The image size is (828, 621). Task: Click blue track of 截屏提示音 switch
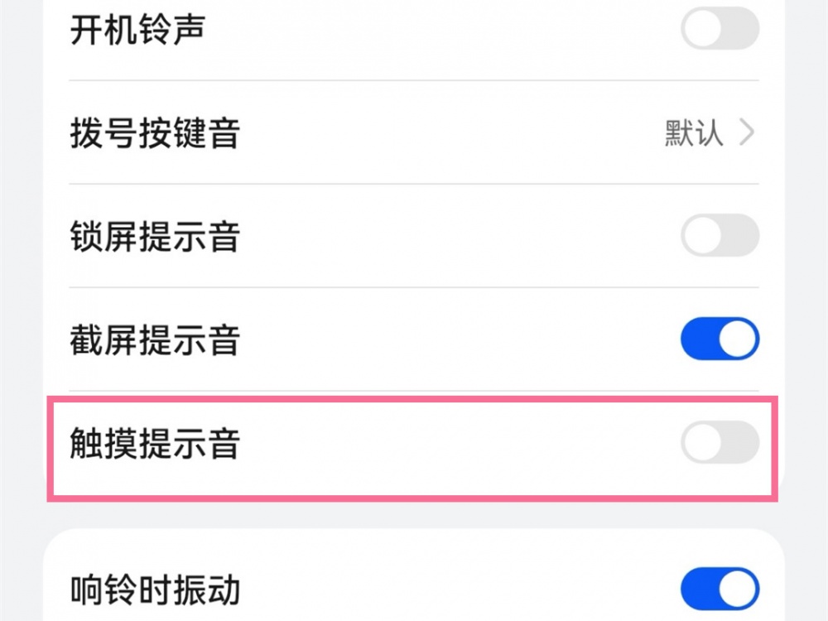pyautogui.click(x=698, y=339)
